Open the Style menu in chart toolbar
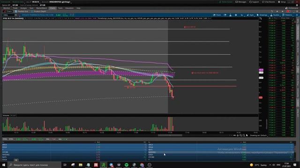Viewport: 300px width, 168px height. (x=250, y=15)
